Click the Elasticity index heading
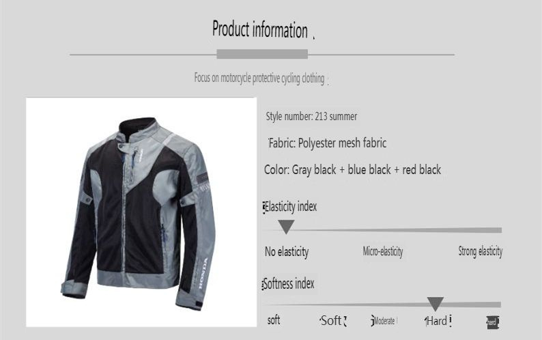The image size is (542, 340). [x=290, y=207]
